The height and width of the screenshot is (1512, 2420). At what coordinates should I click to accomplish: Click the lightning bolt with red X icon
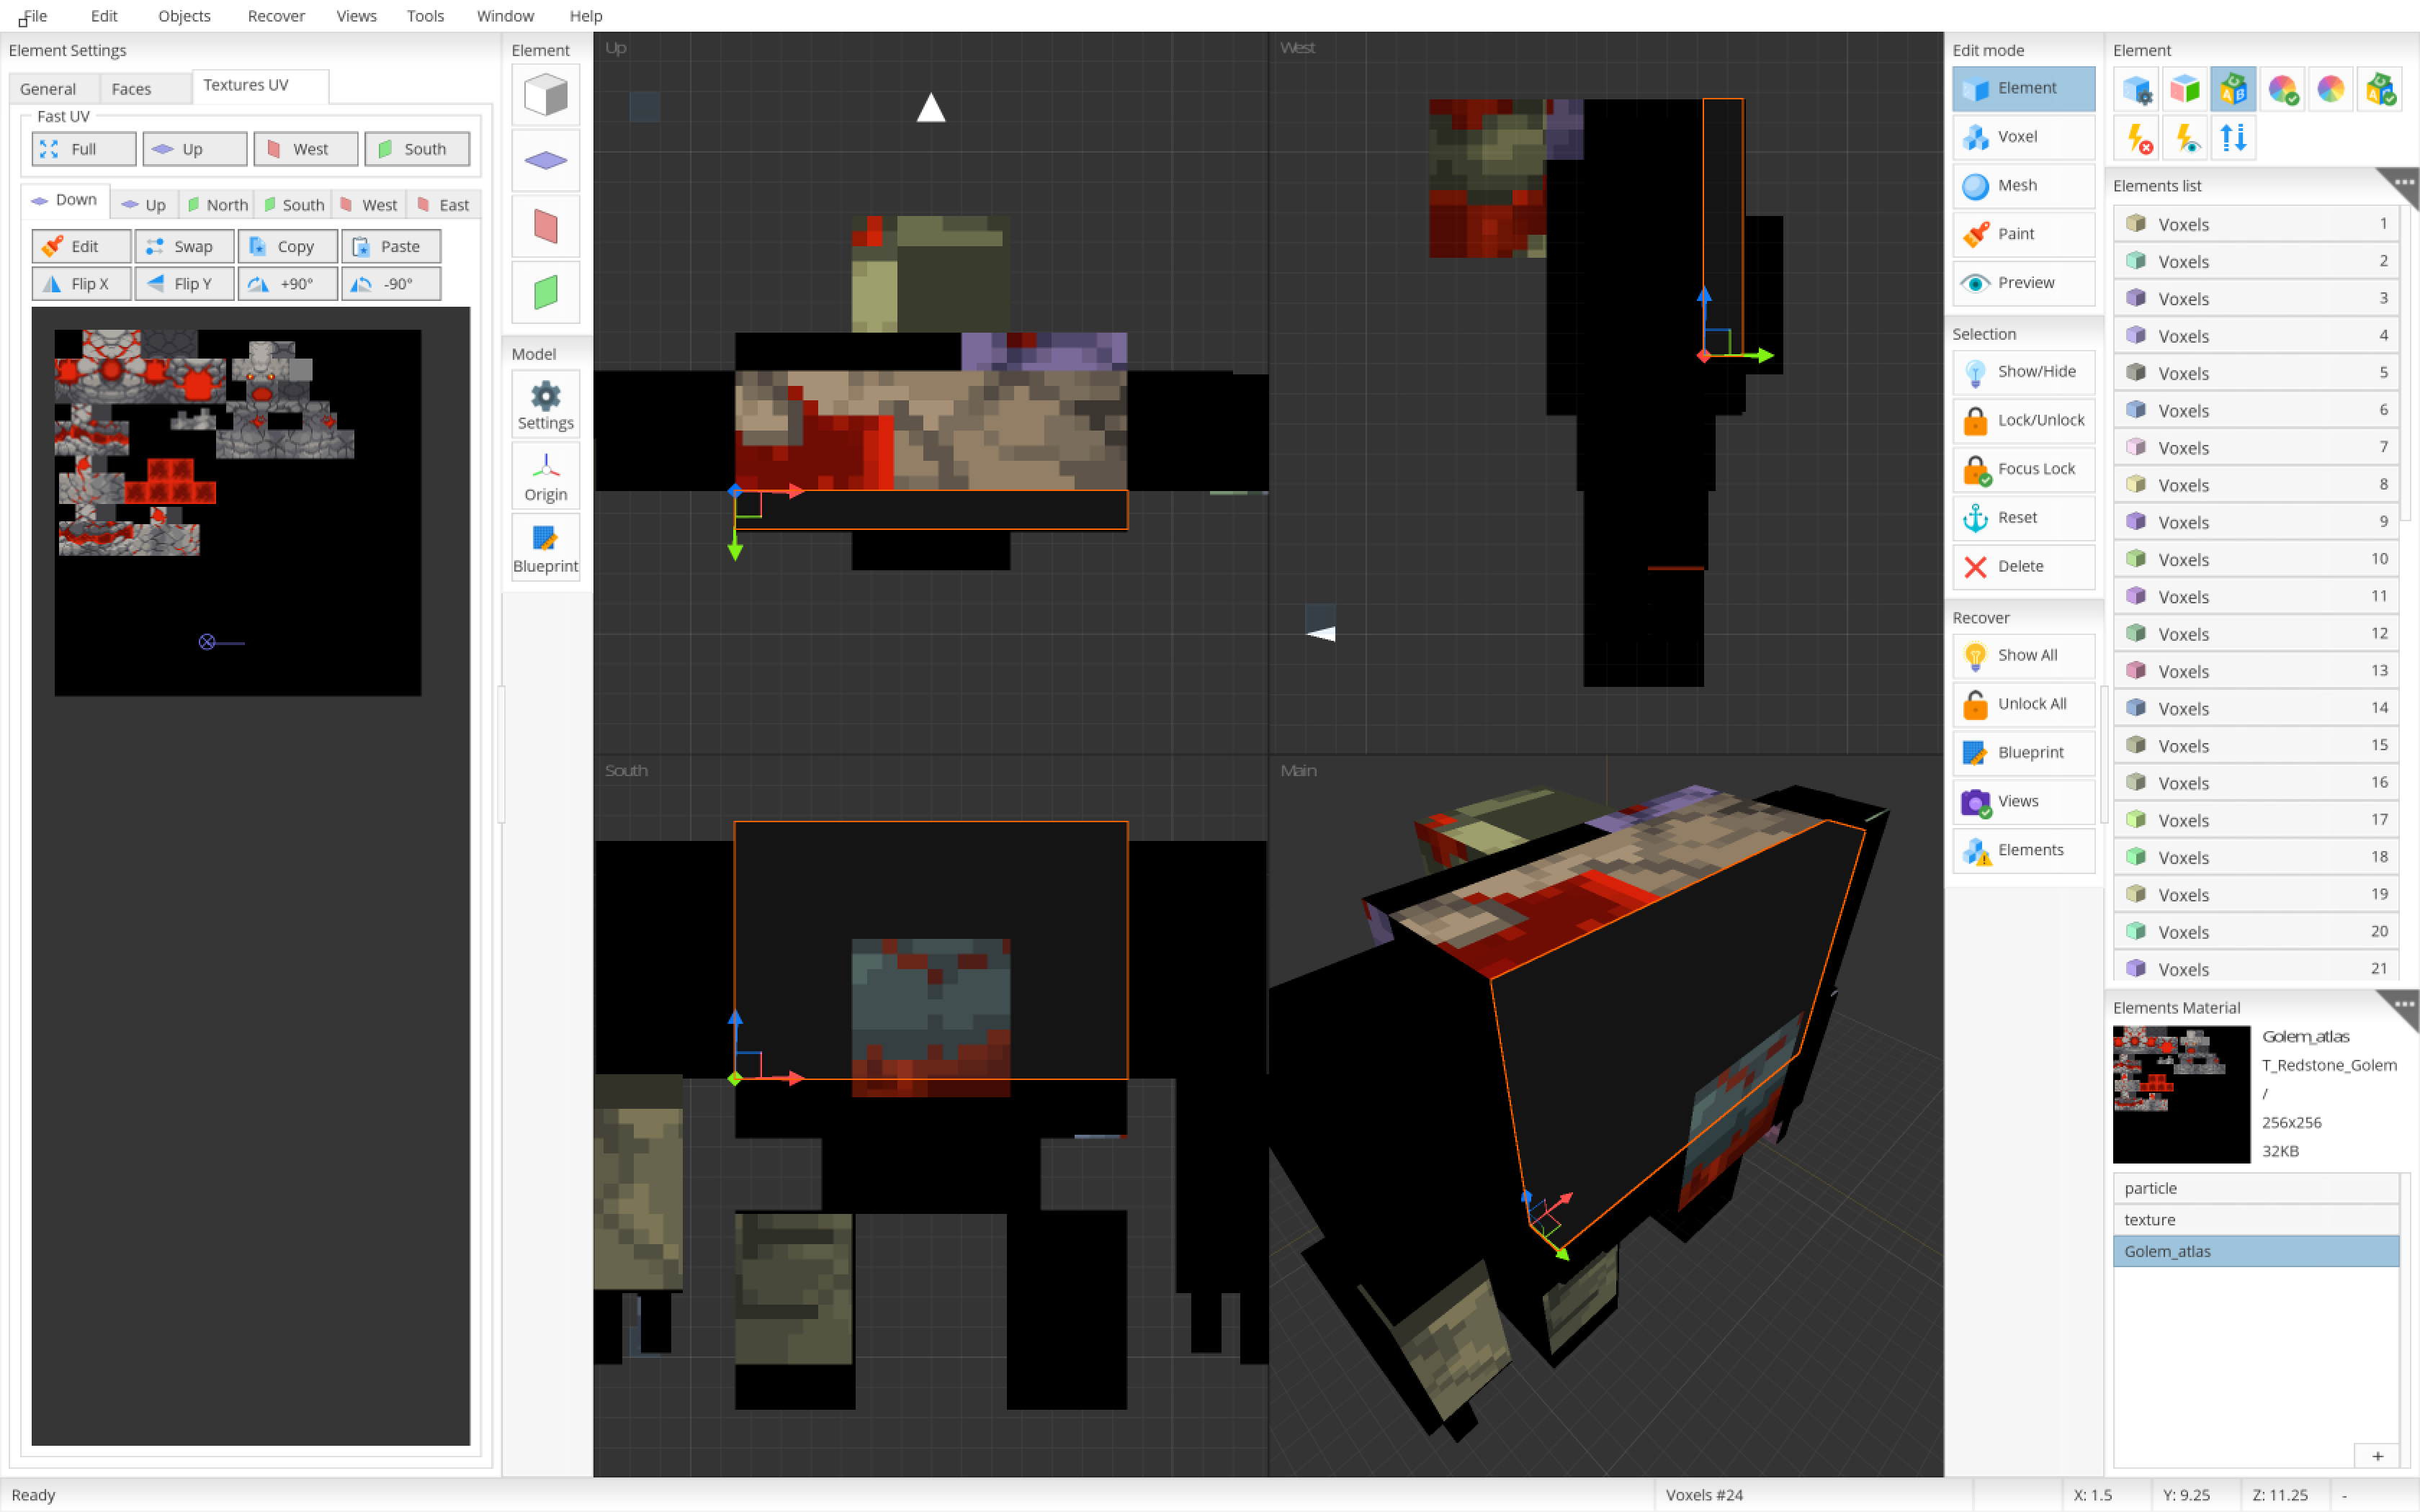pos(2137,138)
